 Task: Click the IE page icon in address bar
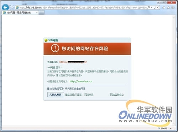pos(17,7)
